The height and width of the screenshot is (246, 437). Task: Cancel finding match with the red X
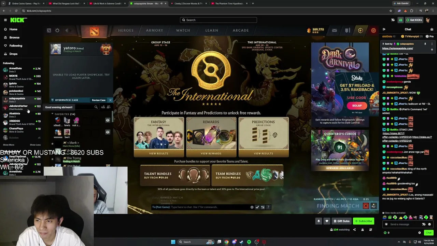tap(366, 206)
